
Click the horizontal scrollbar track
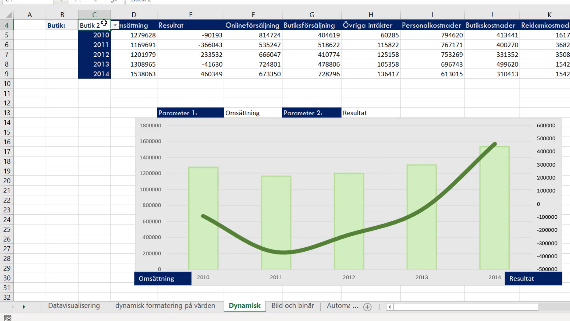pyautogui.click(x=466, y=307)
